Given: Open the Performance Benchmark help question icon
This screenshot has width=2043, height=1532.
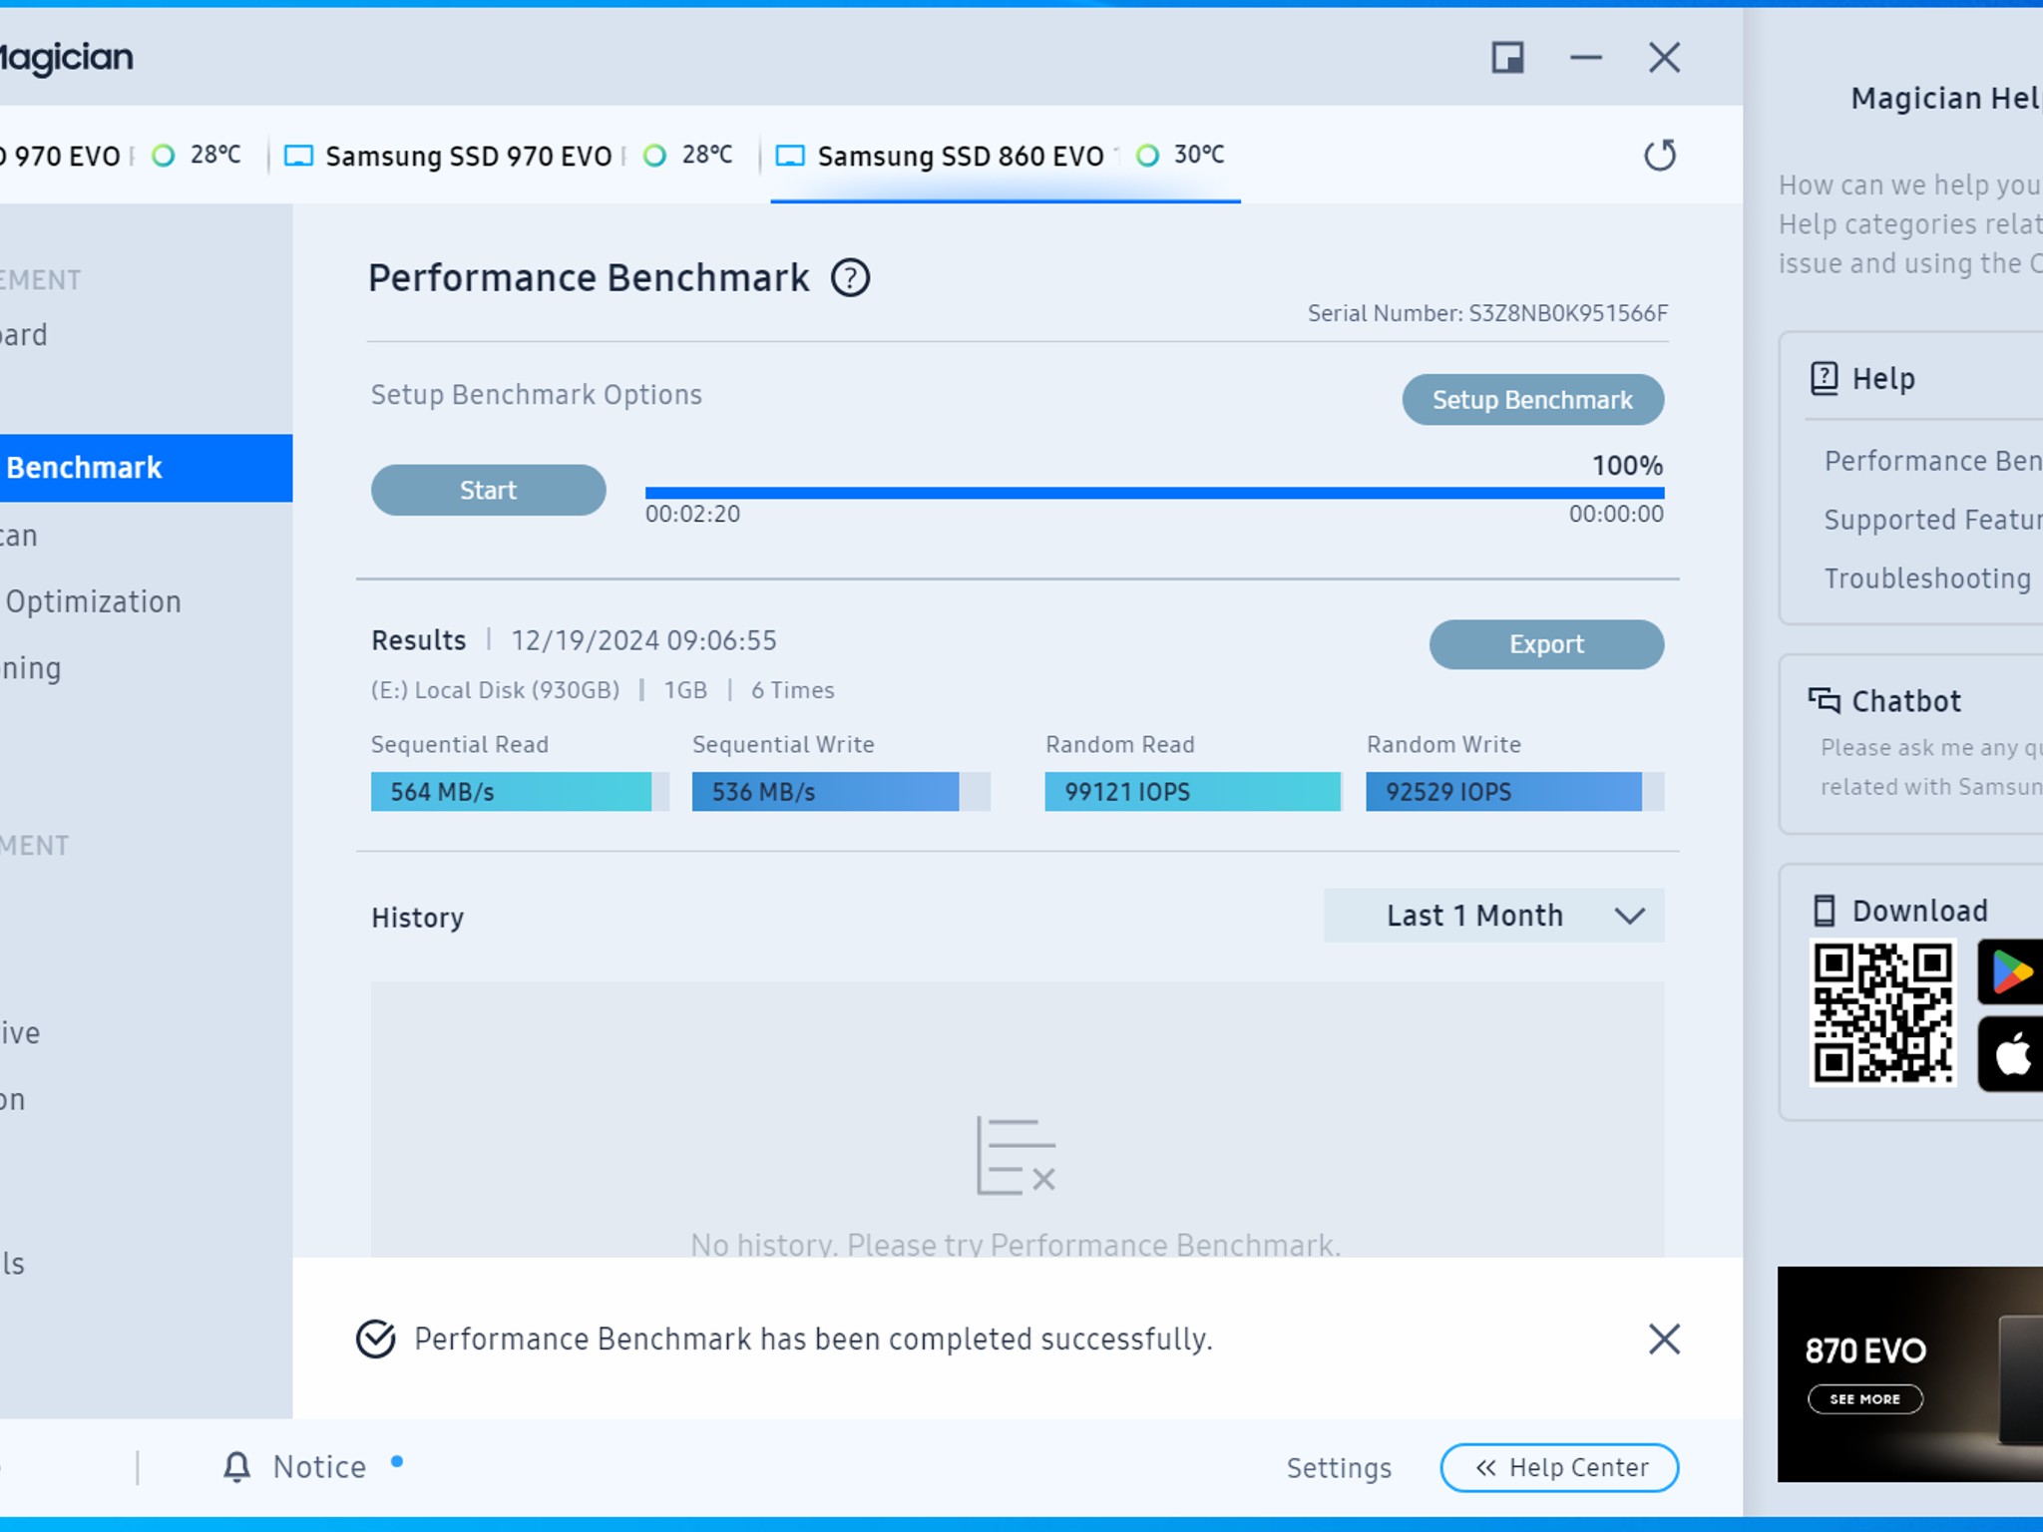Looking at the screenshot, I should (850, 278).
